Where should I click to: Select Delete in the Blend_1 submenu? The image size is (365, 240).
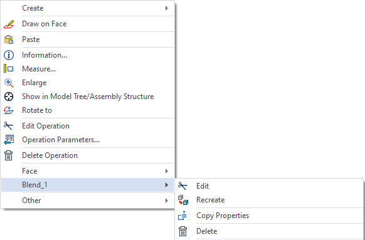(x=269, y=231)
